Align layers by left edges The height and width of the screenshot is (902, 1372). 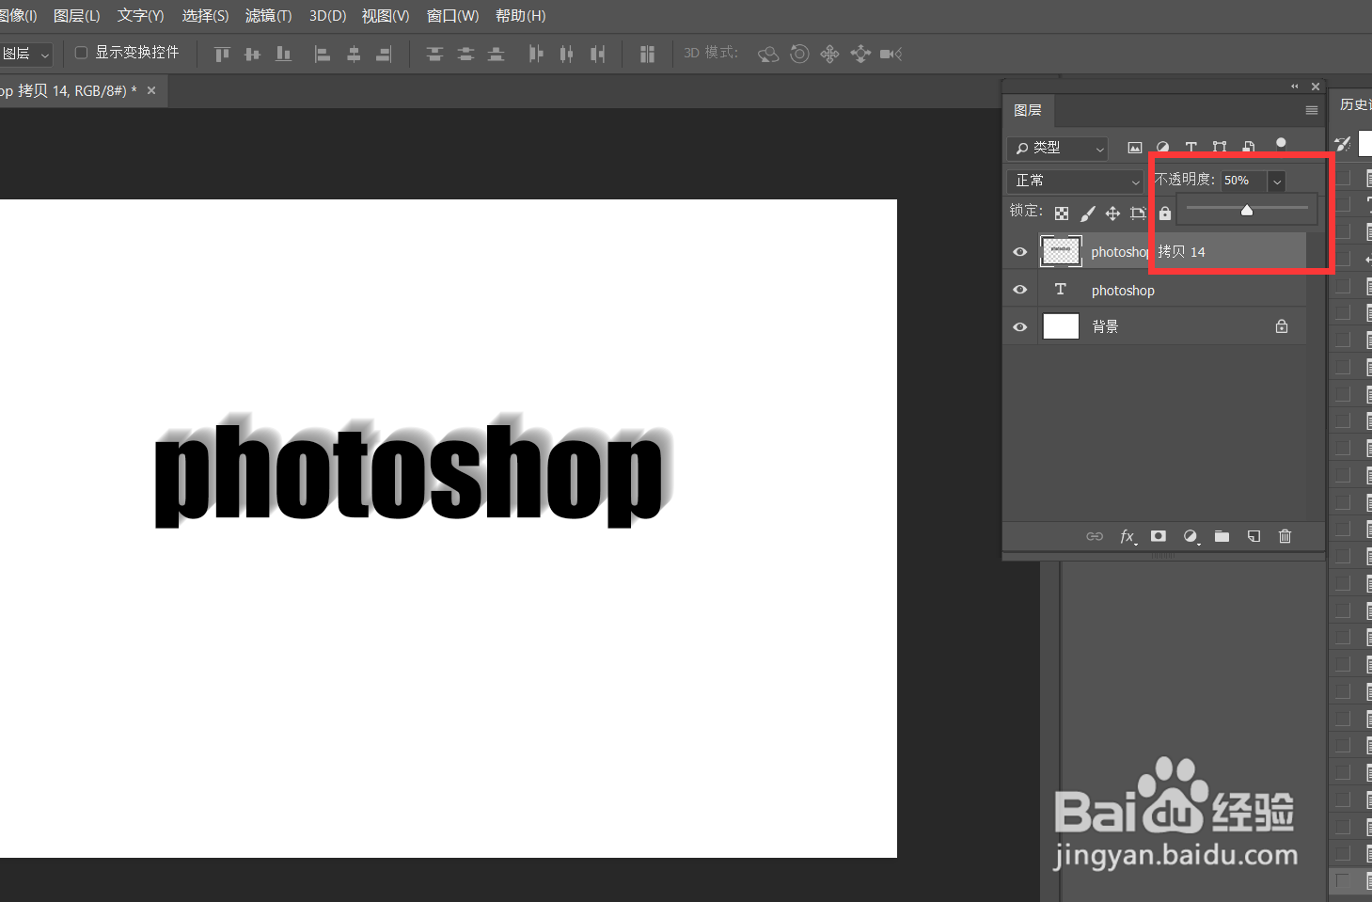click(x=323, y=54)
